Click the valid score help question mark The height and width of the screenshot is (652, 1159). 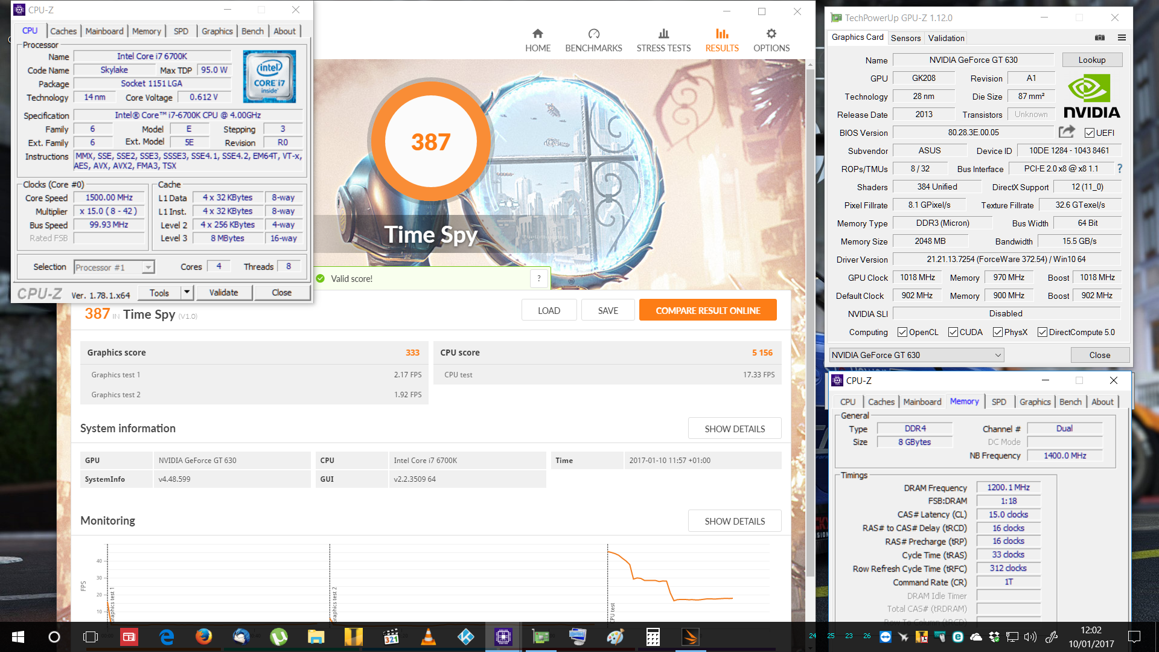[x=539, y=278]
